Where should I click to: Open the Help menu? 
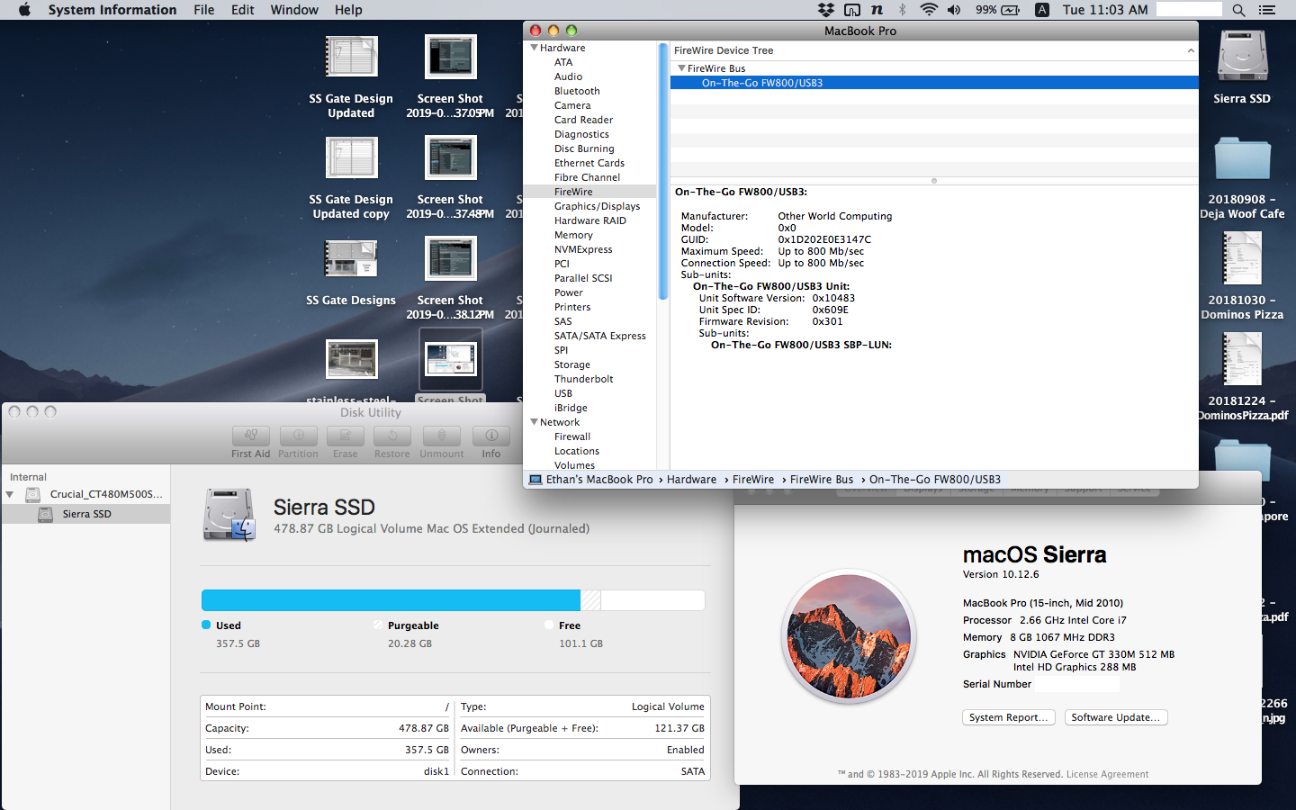(348, 10)
